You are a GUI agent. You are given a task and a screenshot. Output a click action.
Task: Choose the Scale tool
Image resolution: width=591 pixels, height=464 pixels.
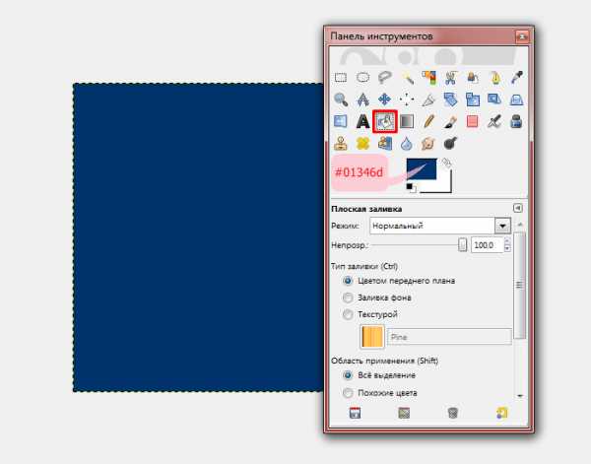[473, 99]
